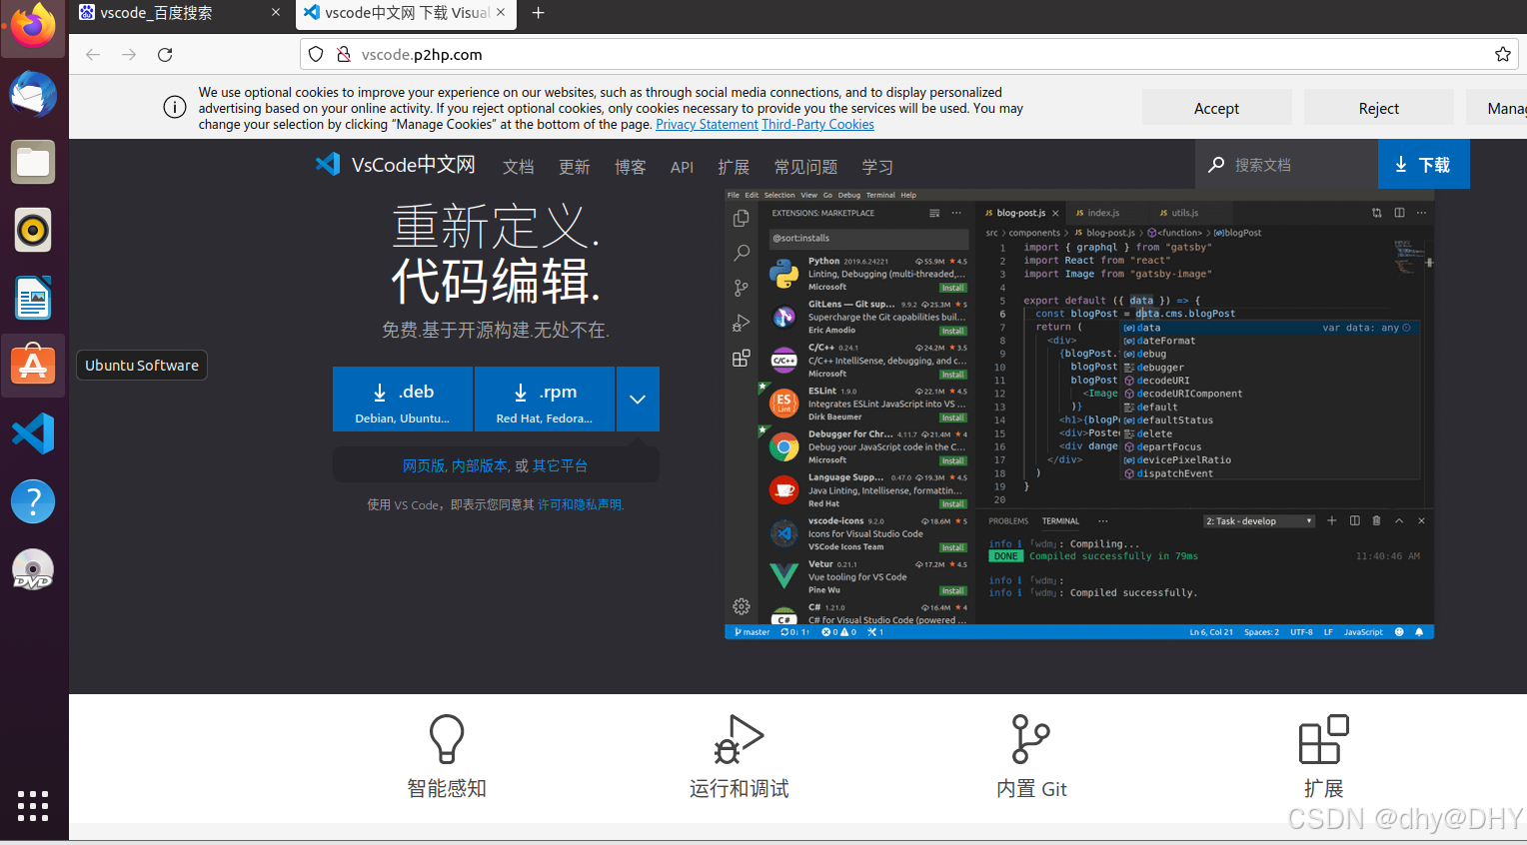Image resolution: width=1527 pixels, height=845 pixels.
Task: Show applications grid in the dock
Action: coord(33,806)
